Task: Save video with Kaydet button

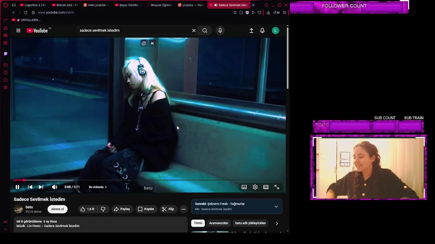Action: click(x=146, y=209)
